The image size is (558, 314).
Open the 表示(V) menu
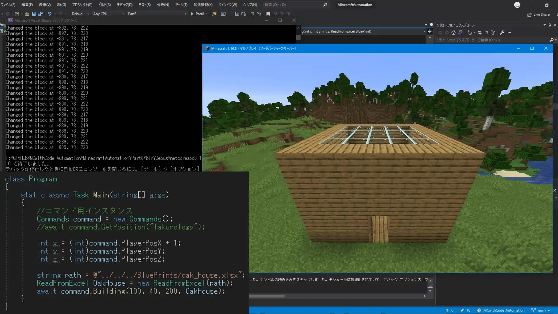(45, 5)
